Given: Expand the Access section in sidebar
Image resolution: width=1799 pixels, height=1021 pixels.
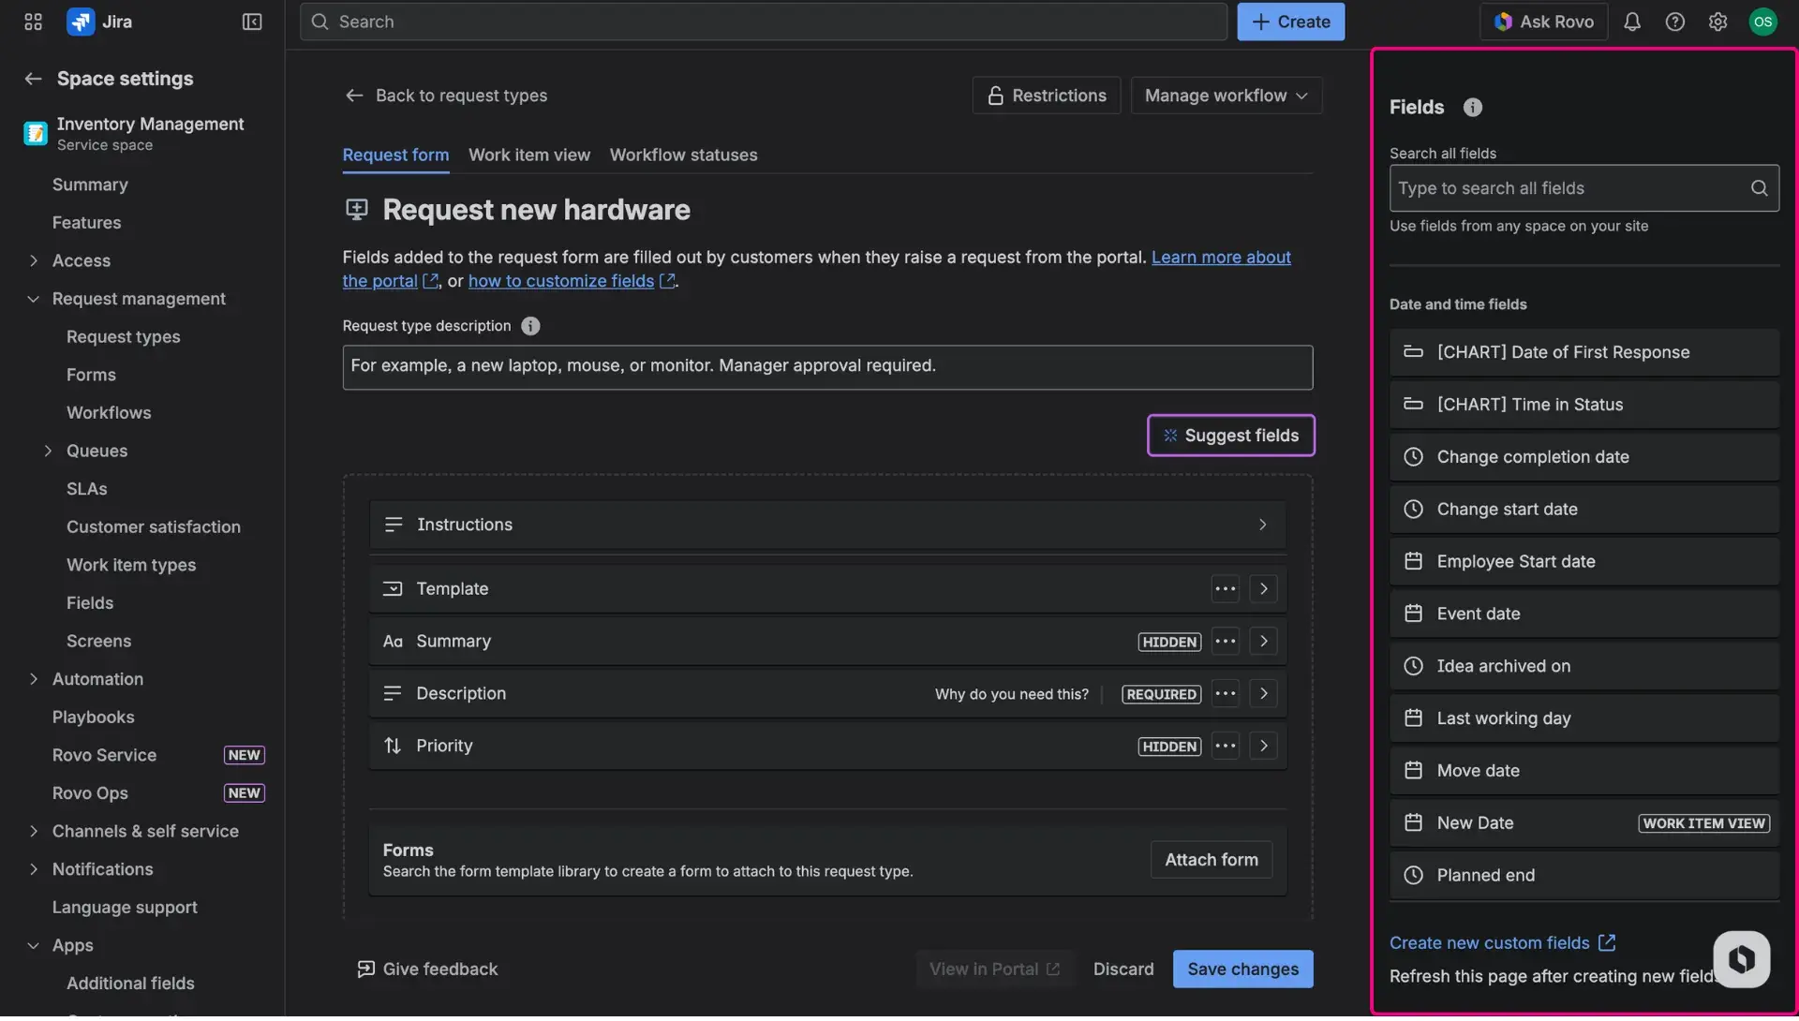Looking at the screenshot, I should point(35,260).
